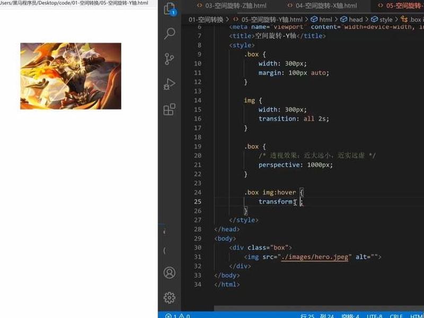Open the style breadcrumb symbol

(382, 20)
